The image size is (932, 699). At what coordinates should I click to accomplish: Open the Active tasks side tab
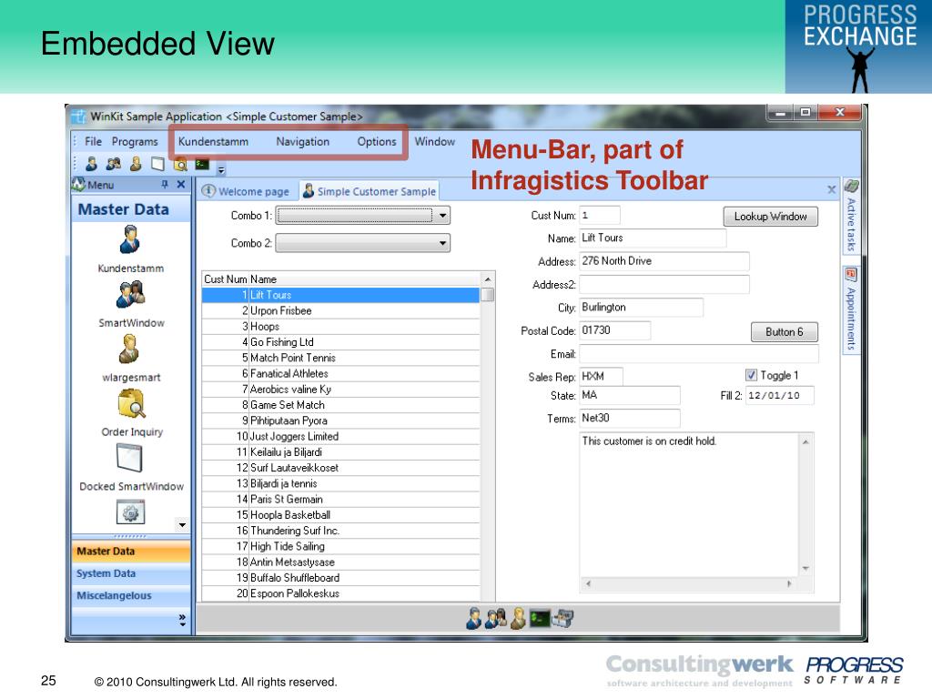pyautogui.click(x=851, y=217)
